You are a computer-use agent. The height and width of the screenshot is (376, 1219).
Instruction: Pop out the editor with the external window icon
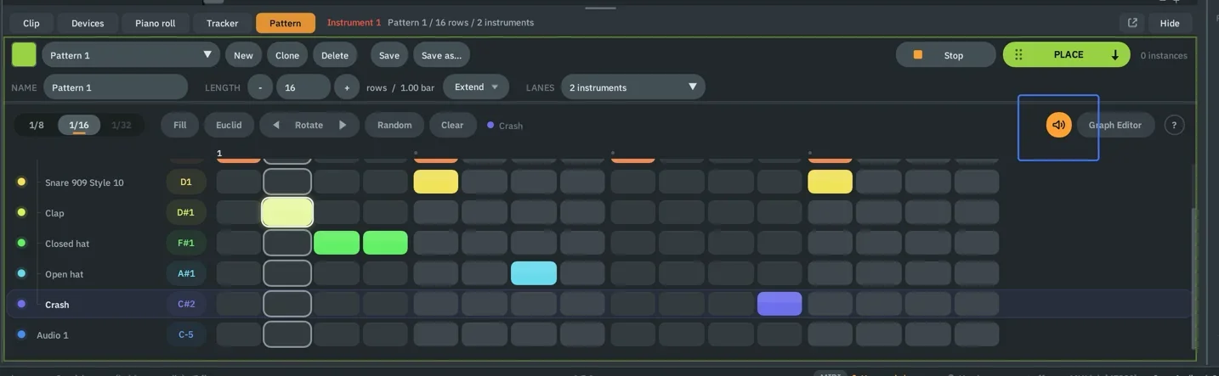click(x=1132, y=23)
